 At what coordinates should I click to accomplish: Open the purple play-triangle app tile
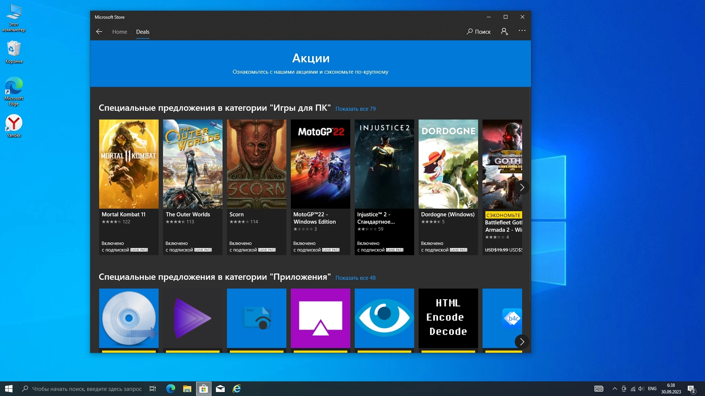point(192,318)
